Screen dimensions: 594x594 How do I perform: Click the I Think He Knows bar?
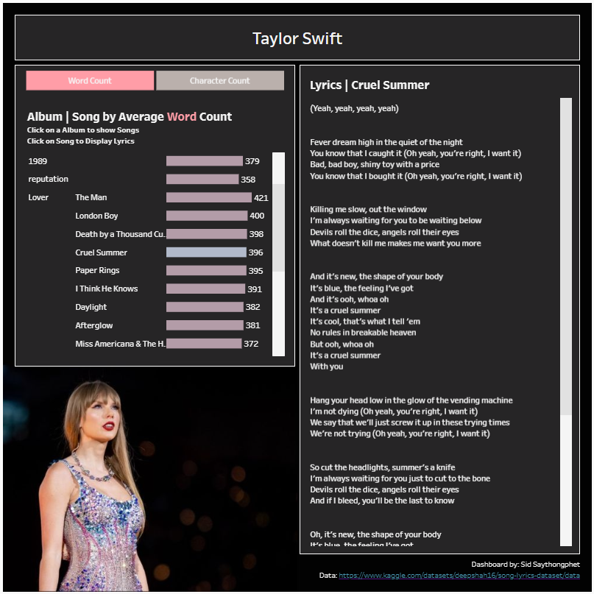click(x=205, y=289)
